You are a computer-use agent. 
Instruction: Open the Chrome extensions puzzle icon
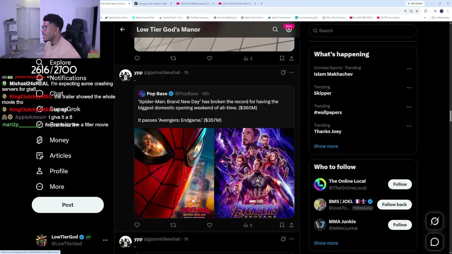(x=426, y=11)
